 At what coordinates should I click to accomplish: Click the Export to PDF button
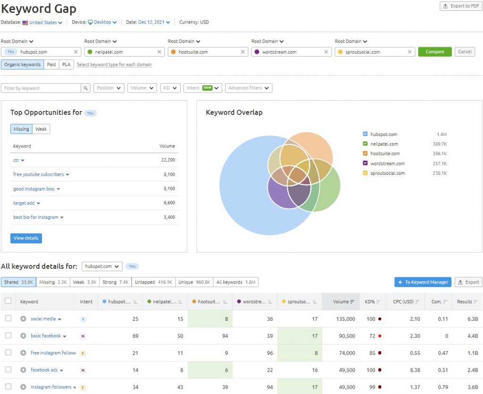click(461, 6)
